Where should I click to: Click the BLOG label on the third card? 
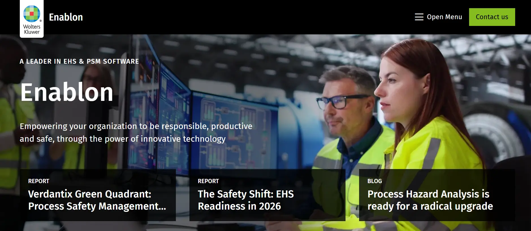pyautogui.click(x=375, y=181)
